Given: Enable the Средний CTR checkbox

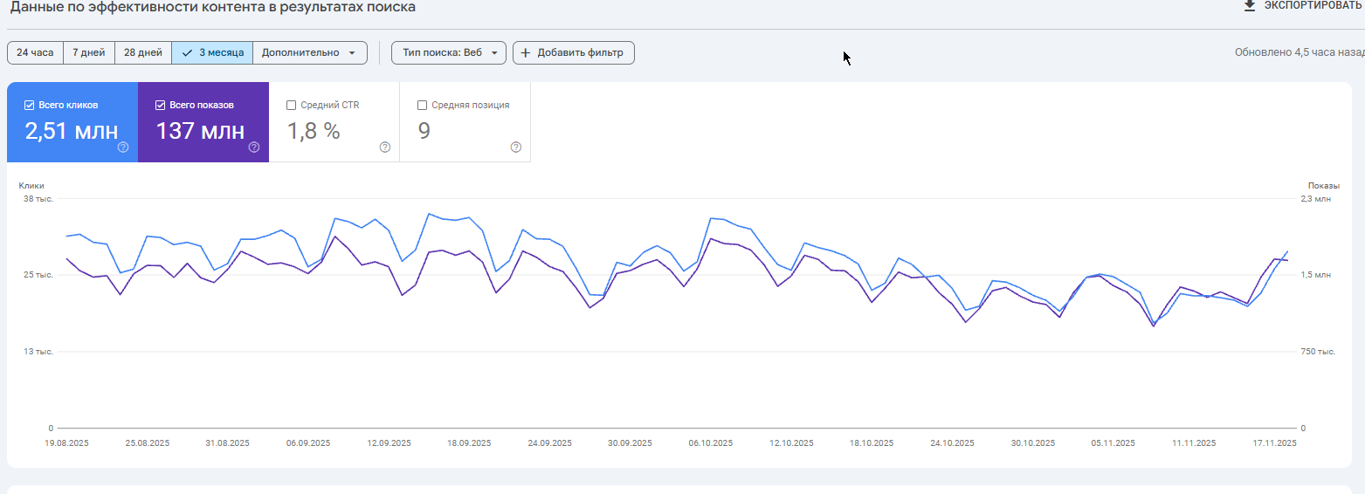Looking at the screenshot, I should 292,106.
